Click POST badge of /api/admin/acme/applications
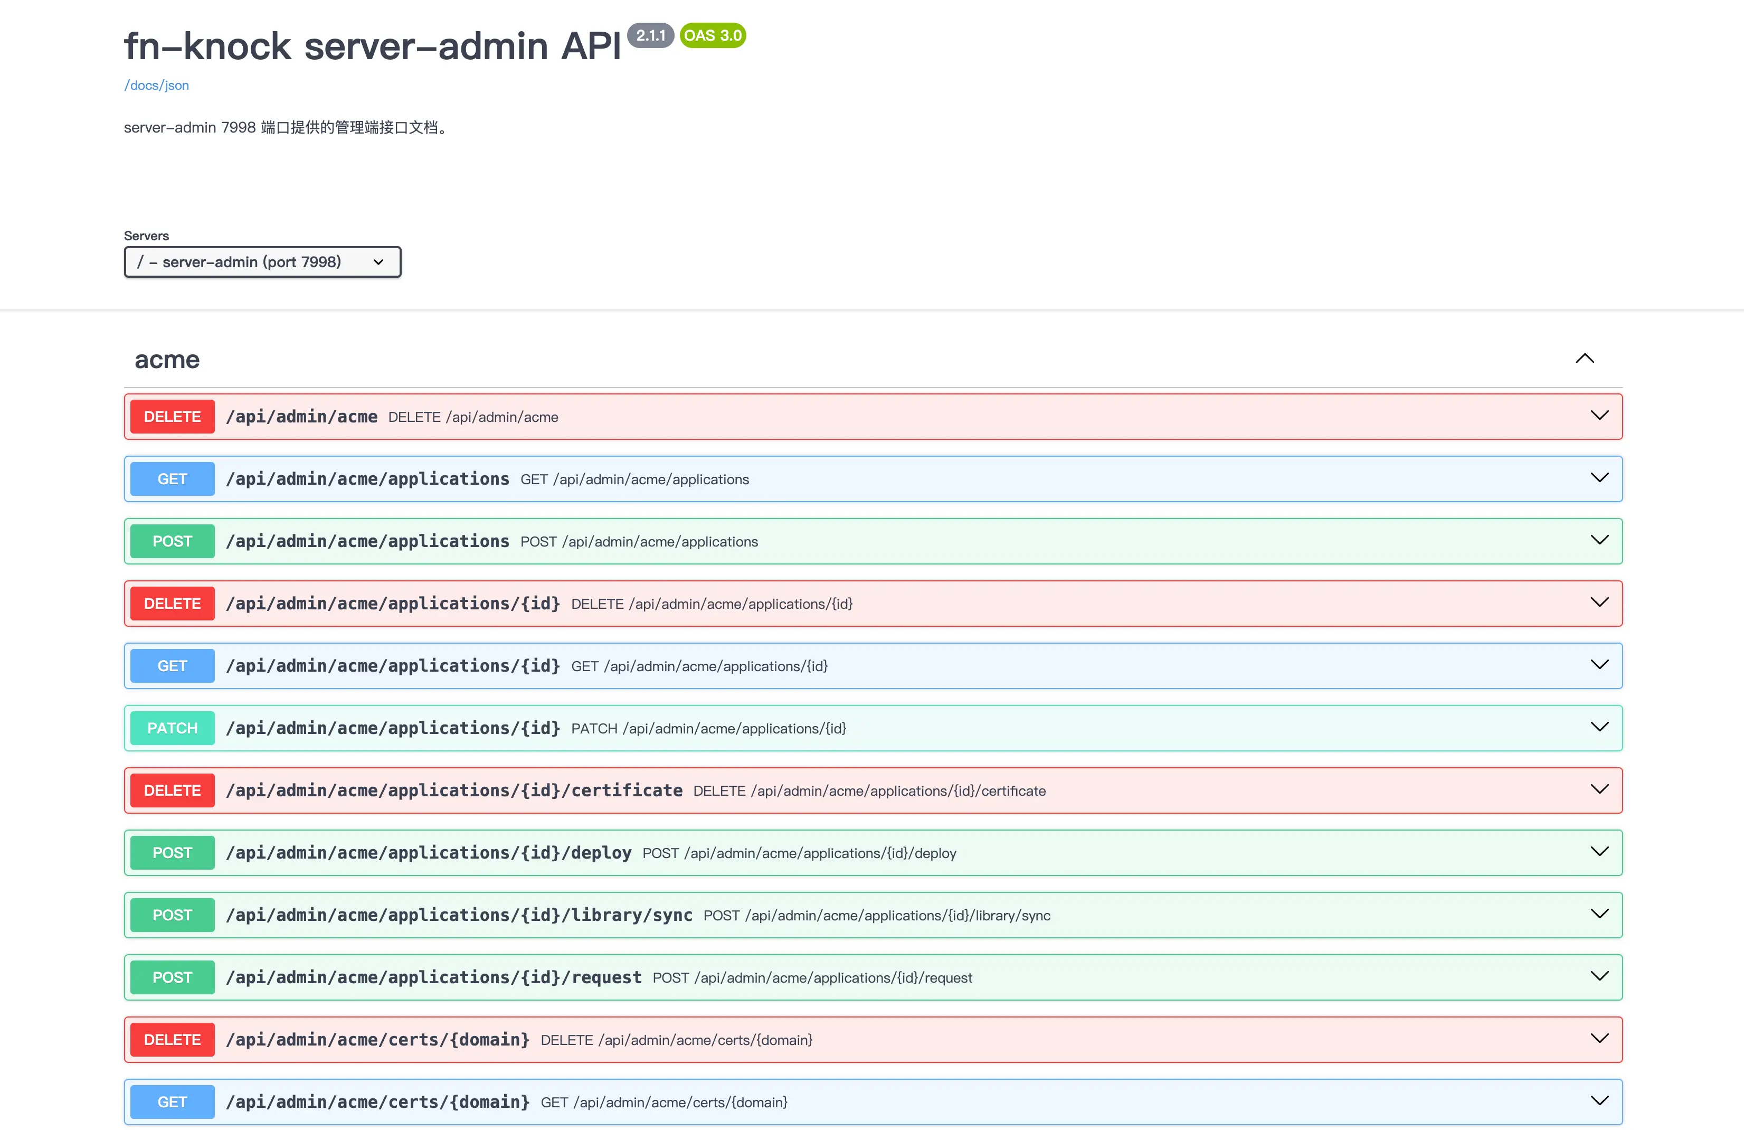 pyautogui.click(x=172, y=541)
